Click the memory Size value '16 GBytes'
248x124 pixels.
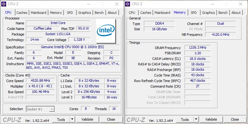click(x=160, y=29)
